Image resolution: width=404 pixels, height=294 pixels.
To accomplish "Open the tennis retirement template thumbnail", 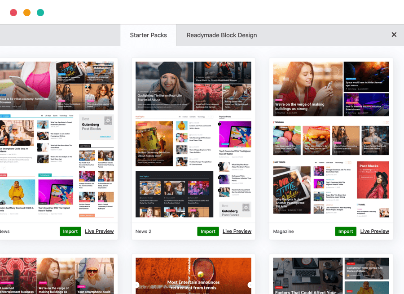I will (x=193, y=276).
